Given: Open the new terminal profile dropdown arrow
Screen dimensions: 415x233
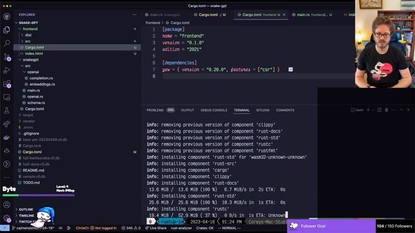Looking at the screenshot, I should (x=373, y=110).
